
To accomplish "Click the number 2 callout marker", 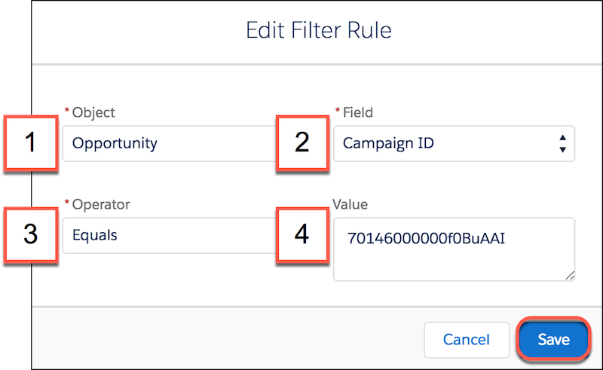I will pyautogui.click(x=302, y=142).
